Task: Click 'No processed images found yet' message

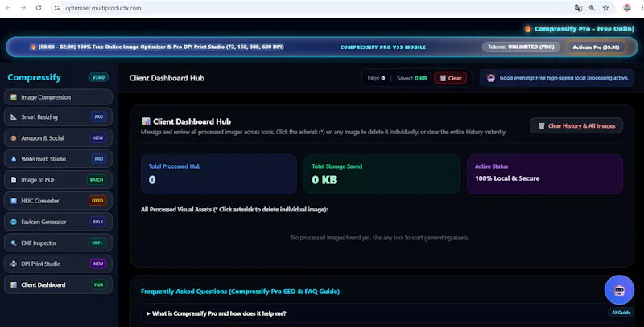Action: (380, 238)
